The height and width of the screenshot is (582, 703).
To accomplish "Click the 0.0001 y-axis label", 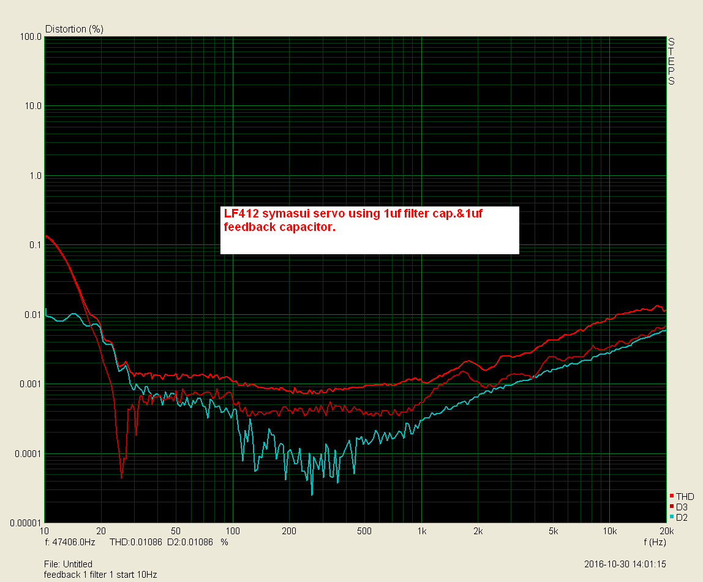I will click(28, 454).
